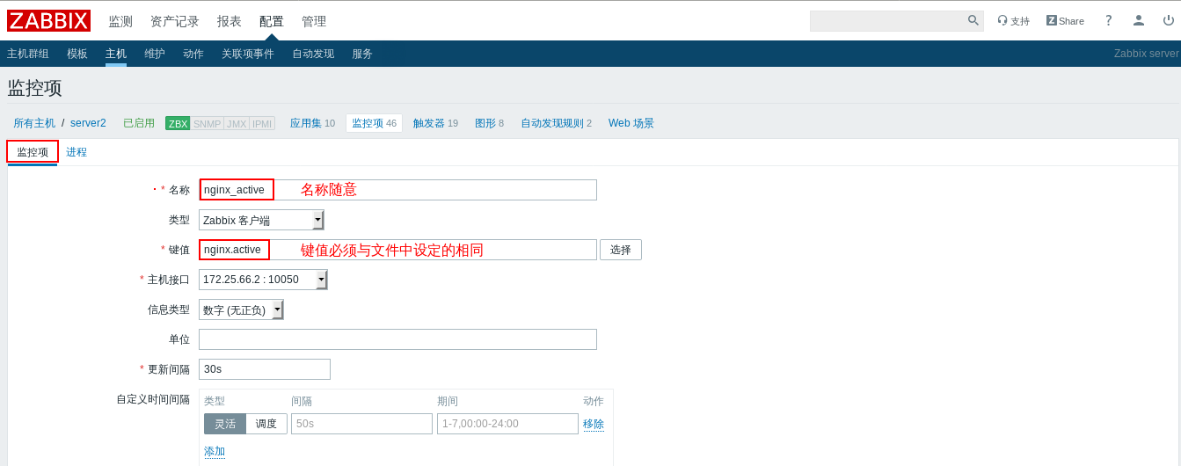Click the 键值 field with nginx.active

[x=397, y=250]
